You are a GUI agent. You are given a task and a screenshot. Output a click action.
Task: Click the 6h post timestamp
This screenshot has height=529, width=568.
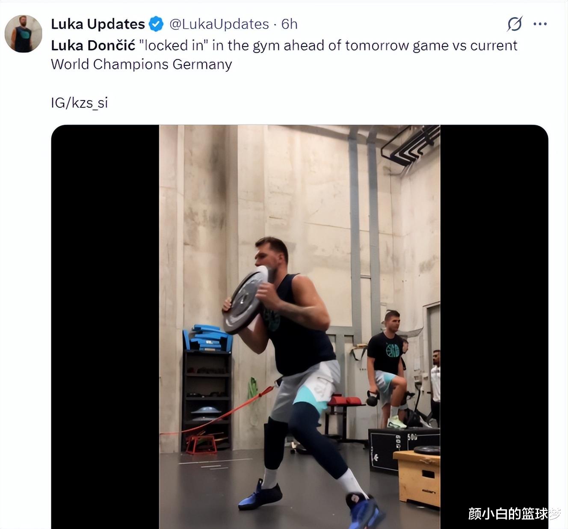(289, 24)
